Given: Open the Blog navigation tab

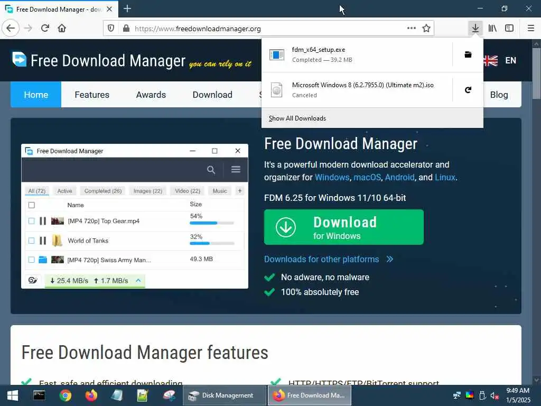Looking at the screenshot, I should [x=499, y=95].
